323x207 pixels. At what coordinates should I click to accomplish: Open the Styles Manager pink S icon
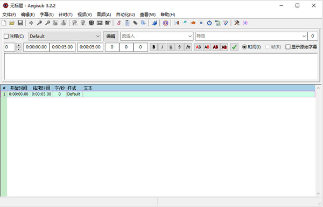point(119,23)
